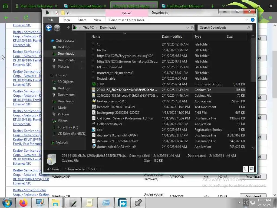Open the File menu in Explorer
Image resolution: width=277 pixels, height=208 pixels.
coord(51,20)
